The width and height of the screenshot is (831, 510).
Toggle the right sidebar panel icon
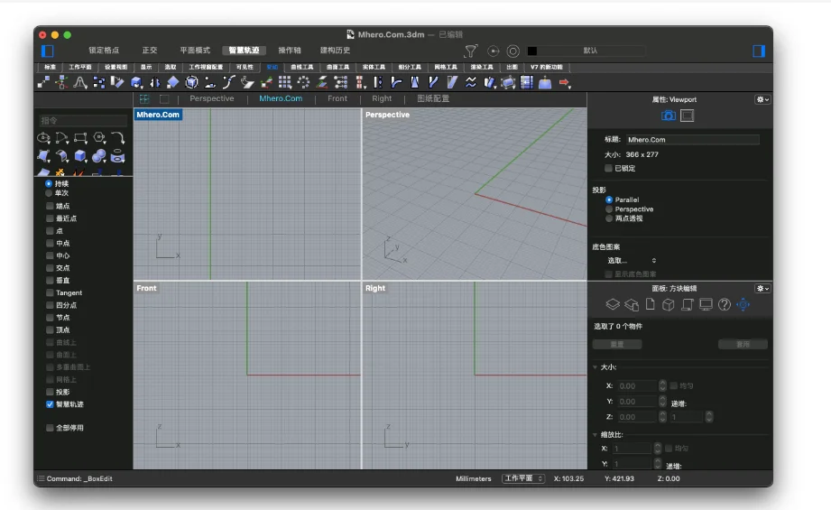point(759,51)
